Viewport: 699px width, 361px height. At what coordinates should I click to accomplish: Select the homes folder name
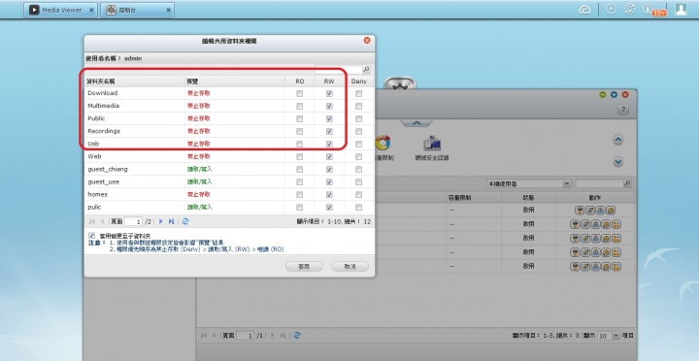click(98, 194)
